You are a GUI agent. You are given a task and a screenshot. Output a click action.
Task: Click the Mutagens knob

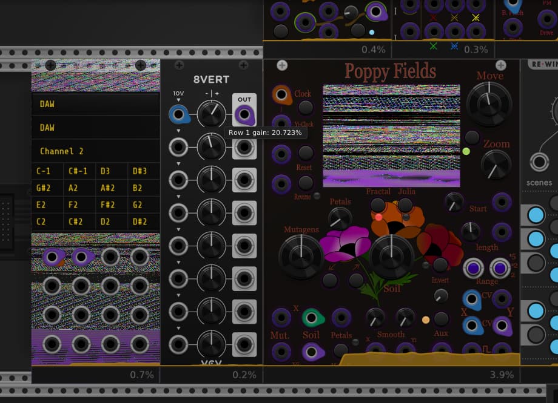[x=300, y=256]
